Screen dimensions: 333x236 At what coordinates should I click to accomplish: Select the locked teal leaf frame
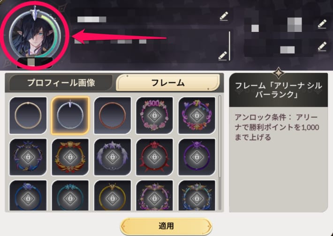70,196
